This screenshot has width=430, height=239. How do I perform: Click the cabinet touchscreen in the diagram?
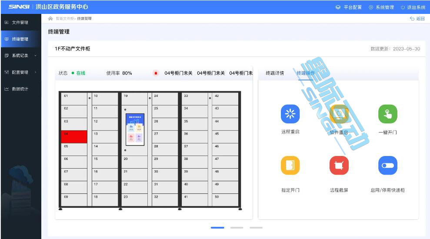tap(135, 129)
